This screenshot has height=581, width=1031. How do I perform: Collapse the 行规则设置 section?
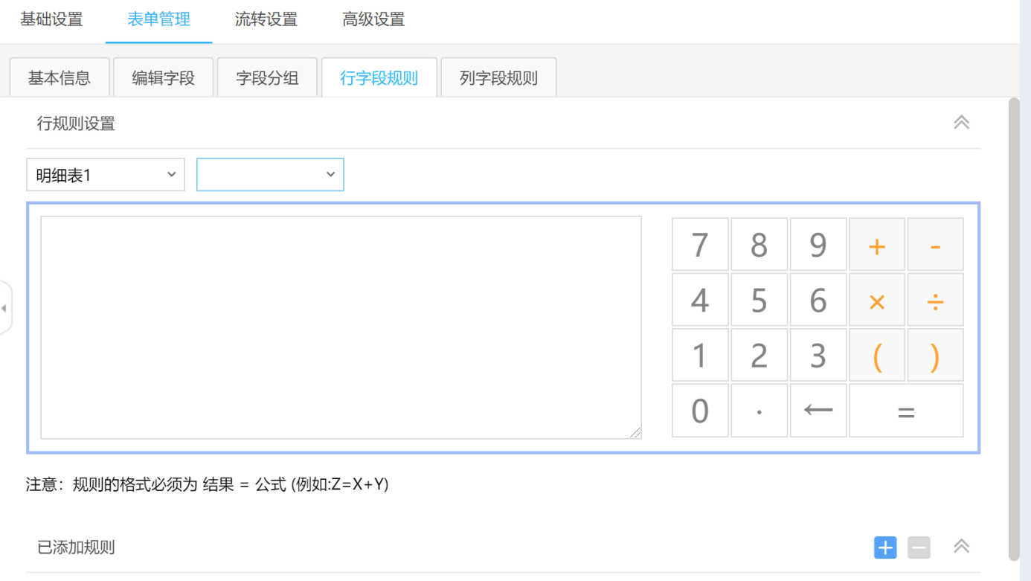[961, 123]
